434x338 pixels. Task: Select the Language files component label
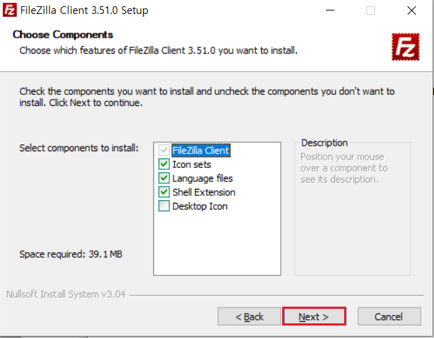tap(203, 178)
